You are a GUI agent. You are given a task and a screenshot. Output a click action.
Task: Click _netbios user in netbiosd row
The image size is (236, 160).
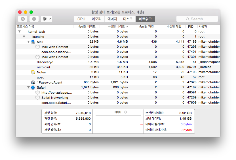click(x=205, y=67)
